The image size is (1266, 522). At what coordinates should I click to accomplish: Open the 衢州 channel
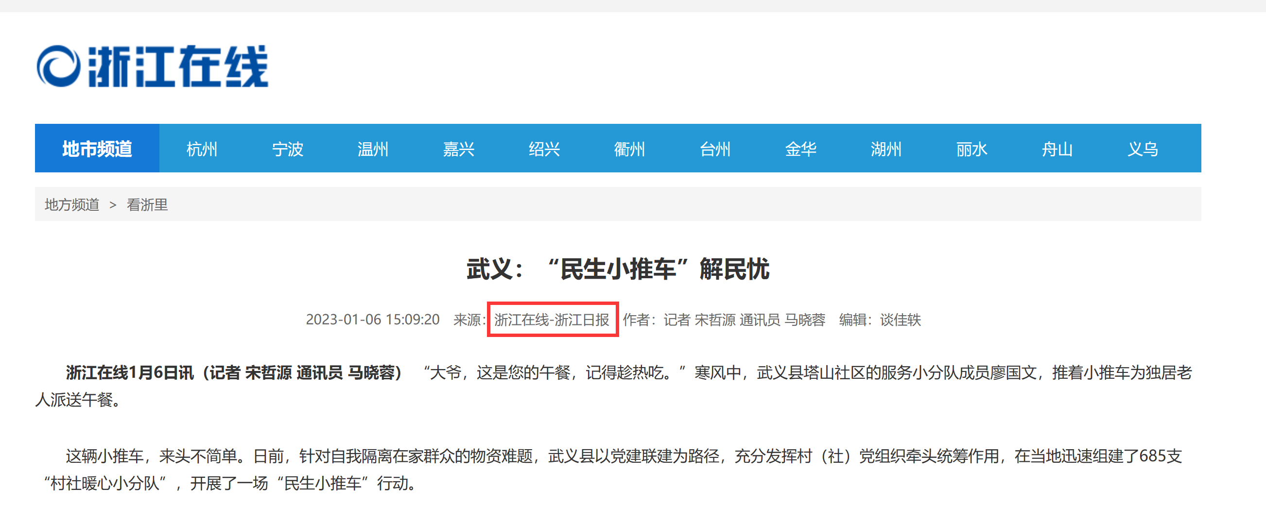[x=629, y=149]
